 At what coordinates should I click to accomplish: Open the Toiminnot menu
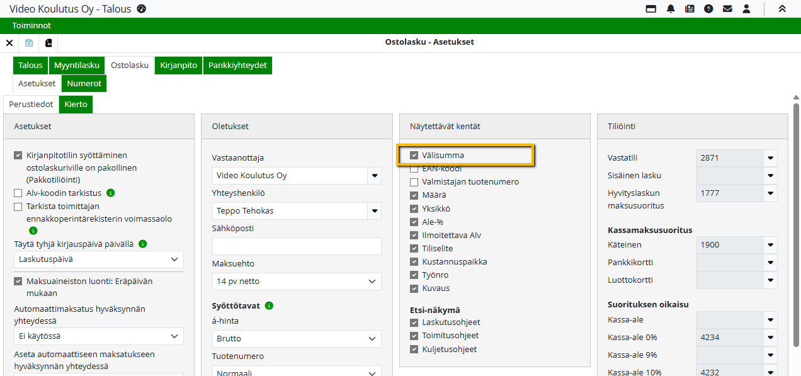tap(31, 26)
